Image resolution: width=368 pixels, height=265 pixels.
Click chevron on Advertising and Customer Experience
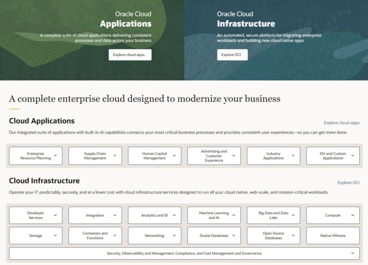click(233, 155)
